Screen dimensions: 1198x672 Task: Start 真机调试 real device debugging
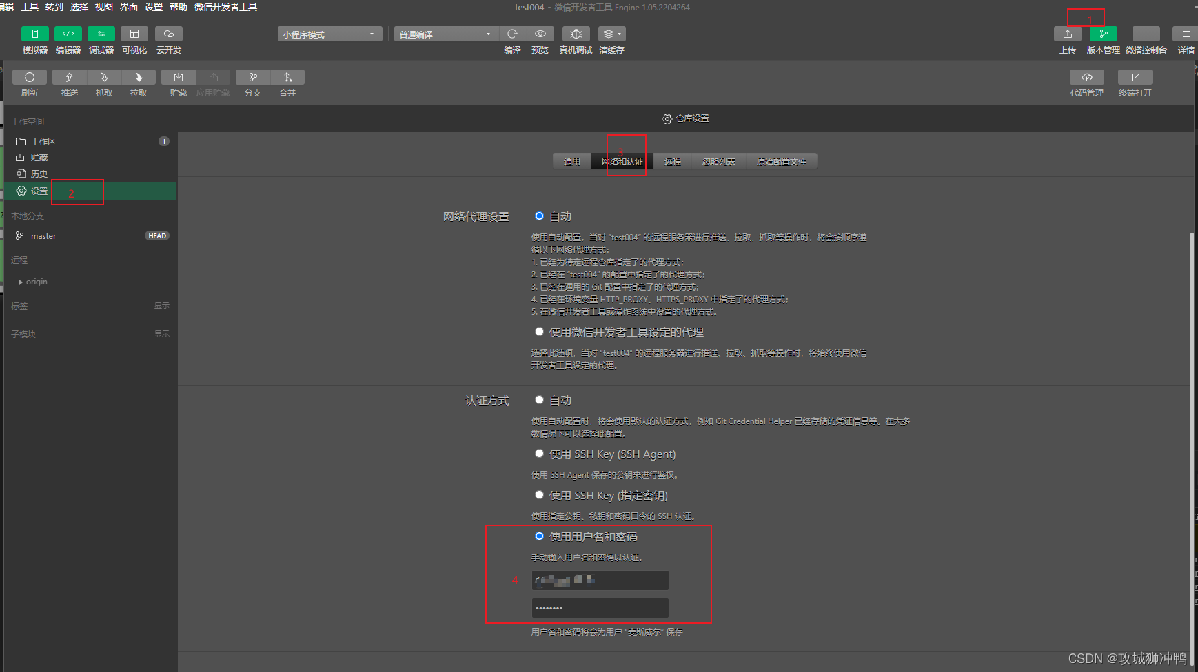click(576, 34)
